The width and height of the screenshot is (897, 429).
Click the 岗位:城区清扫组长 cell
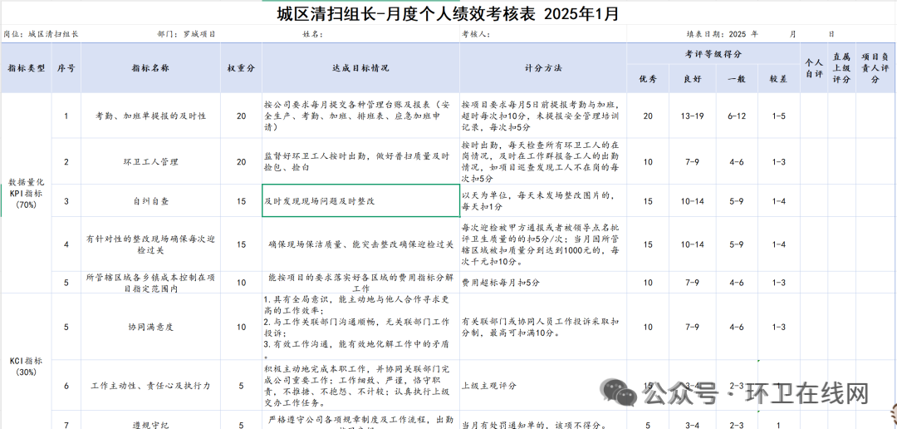[42, 34]
